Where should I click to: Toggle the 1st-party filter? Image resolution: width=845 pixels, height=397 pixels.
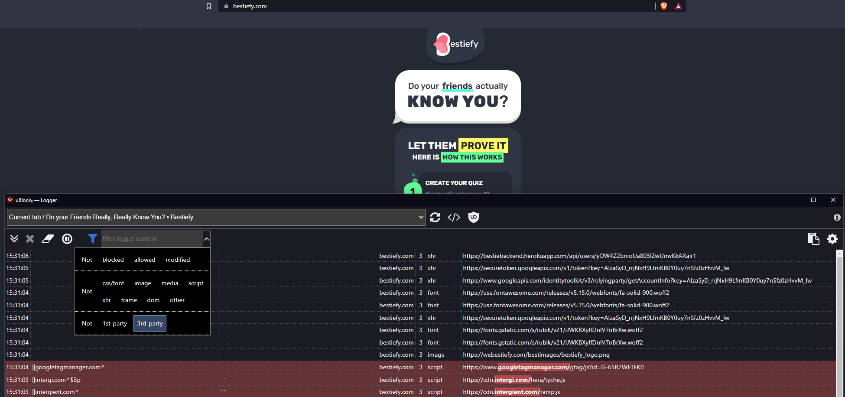tap(115, 323)
